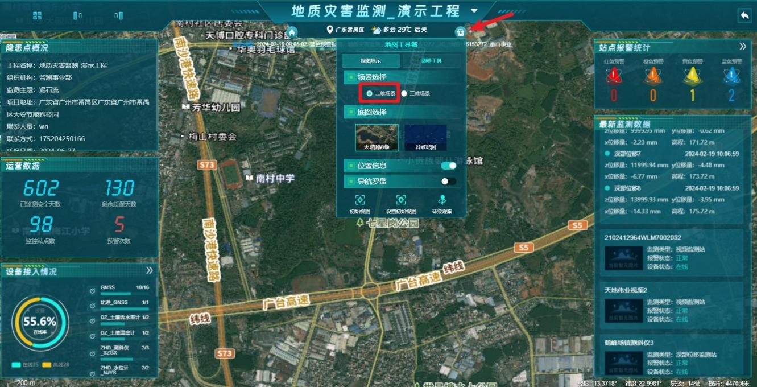Image resolution: width=757 pixels, height=387 pixels.
Task: Click the 在线 teal legend swatch
Action: 16,364
